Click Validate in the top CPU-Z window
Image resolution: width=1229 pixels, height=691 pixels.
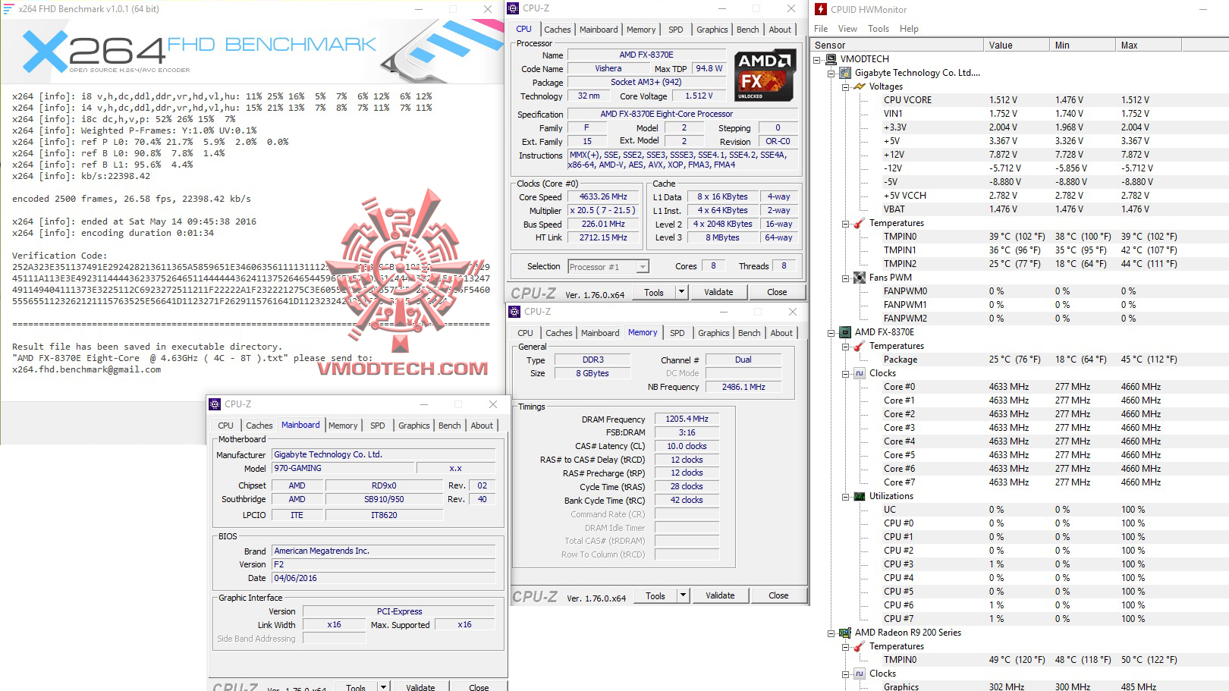tap(718, 292)
